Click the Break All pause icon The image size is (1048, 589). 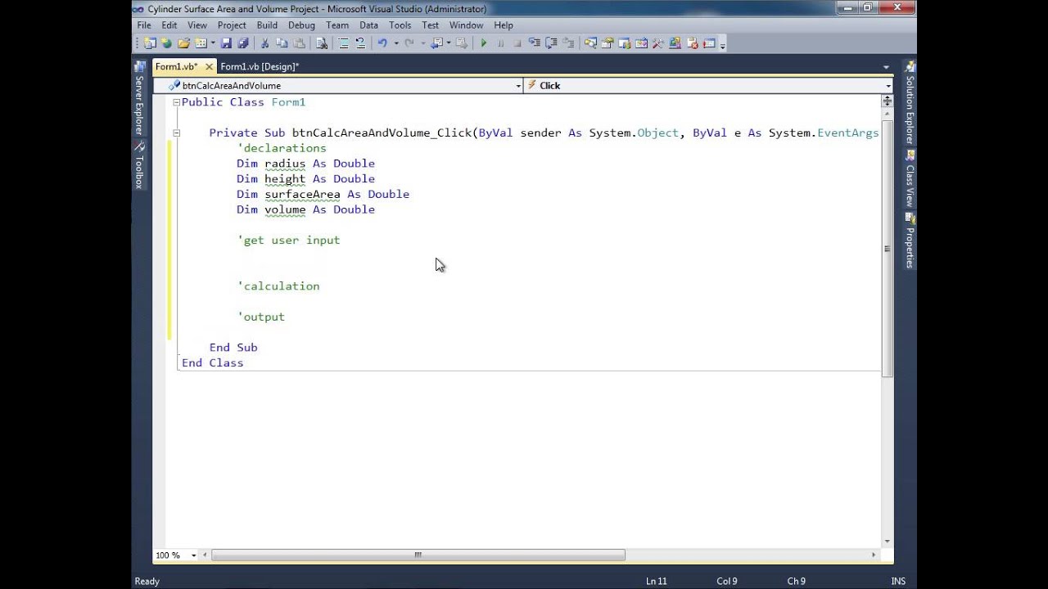tap(501, 43)
